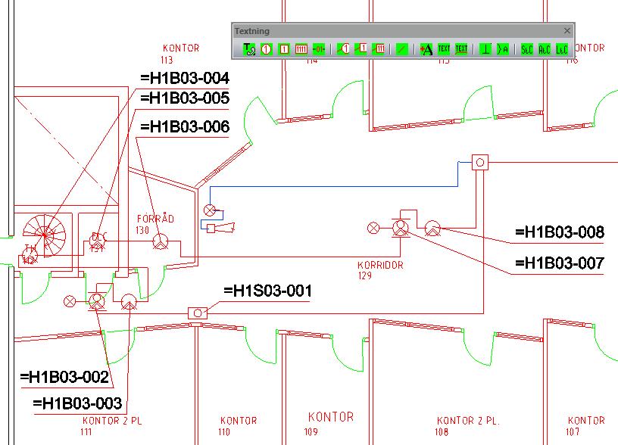Select the =H1B03-007 label
Viewport: 618px width, 445px height.
pos(560,263)
